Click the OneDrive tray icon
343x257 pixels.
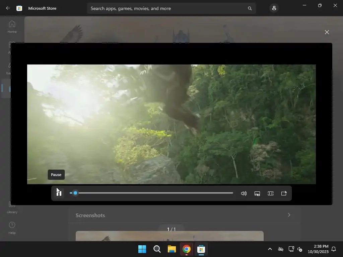[x=281, y=249]
